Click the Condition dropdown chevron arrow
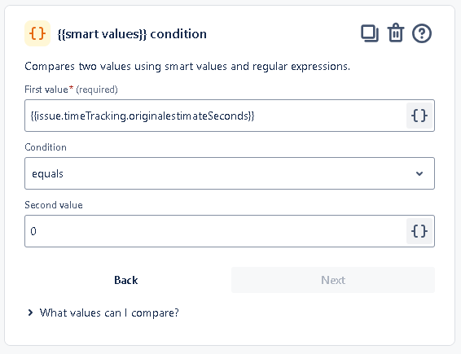Viewport: 461px width, 354px height. coord(419,173)
